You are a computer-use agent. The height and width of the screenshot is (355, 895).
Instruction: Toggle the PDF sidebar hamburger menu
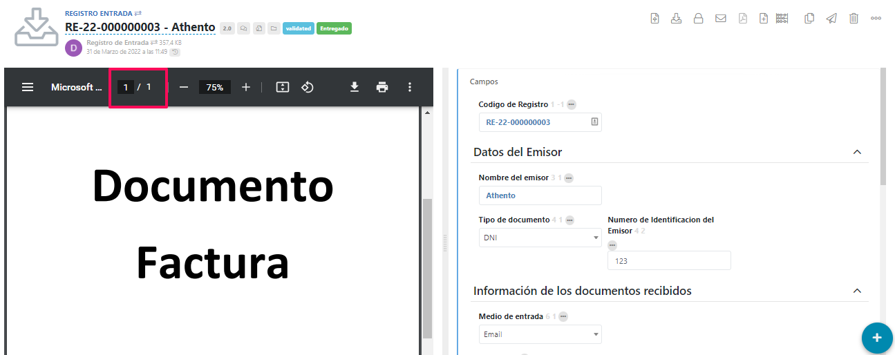click(28, 87)
